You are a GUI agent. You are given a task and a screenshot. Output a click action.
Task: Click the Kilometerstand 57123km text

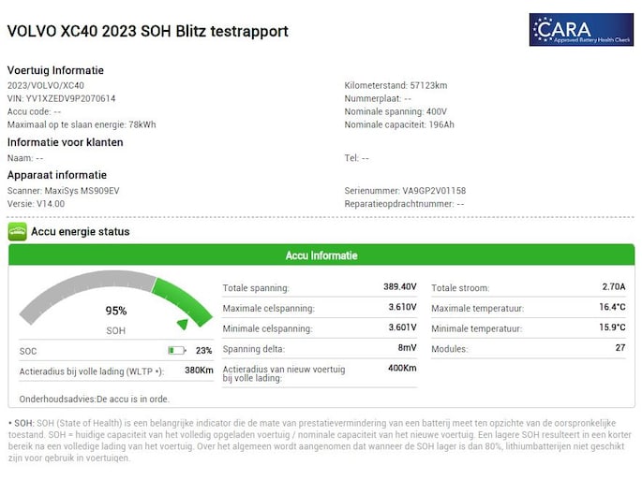[x=396, y=85]
